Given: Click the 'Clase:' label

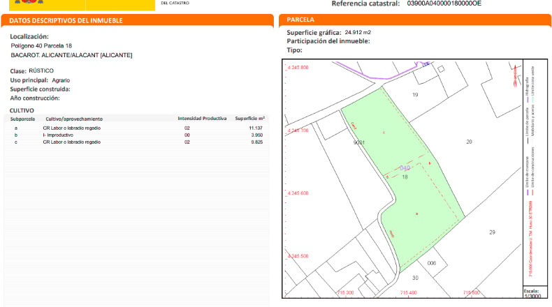Looking at the screenshot, I should click(x=18, y=71).
